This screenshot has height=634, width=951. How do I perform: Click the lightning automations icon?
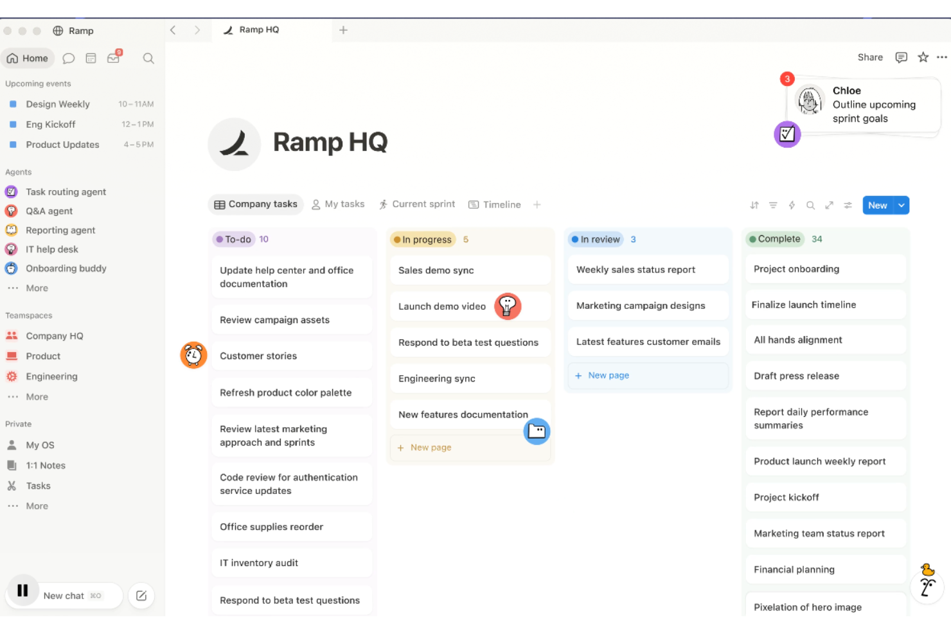(x=792, y=206)
